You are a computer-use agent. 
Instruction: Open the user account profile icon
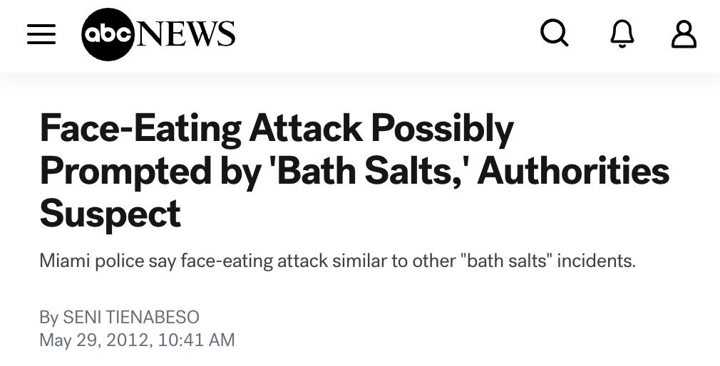tap(683, 33)
